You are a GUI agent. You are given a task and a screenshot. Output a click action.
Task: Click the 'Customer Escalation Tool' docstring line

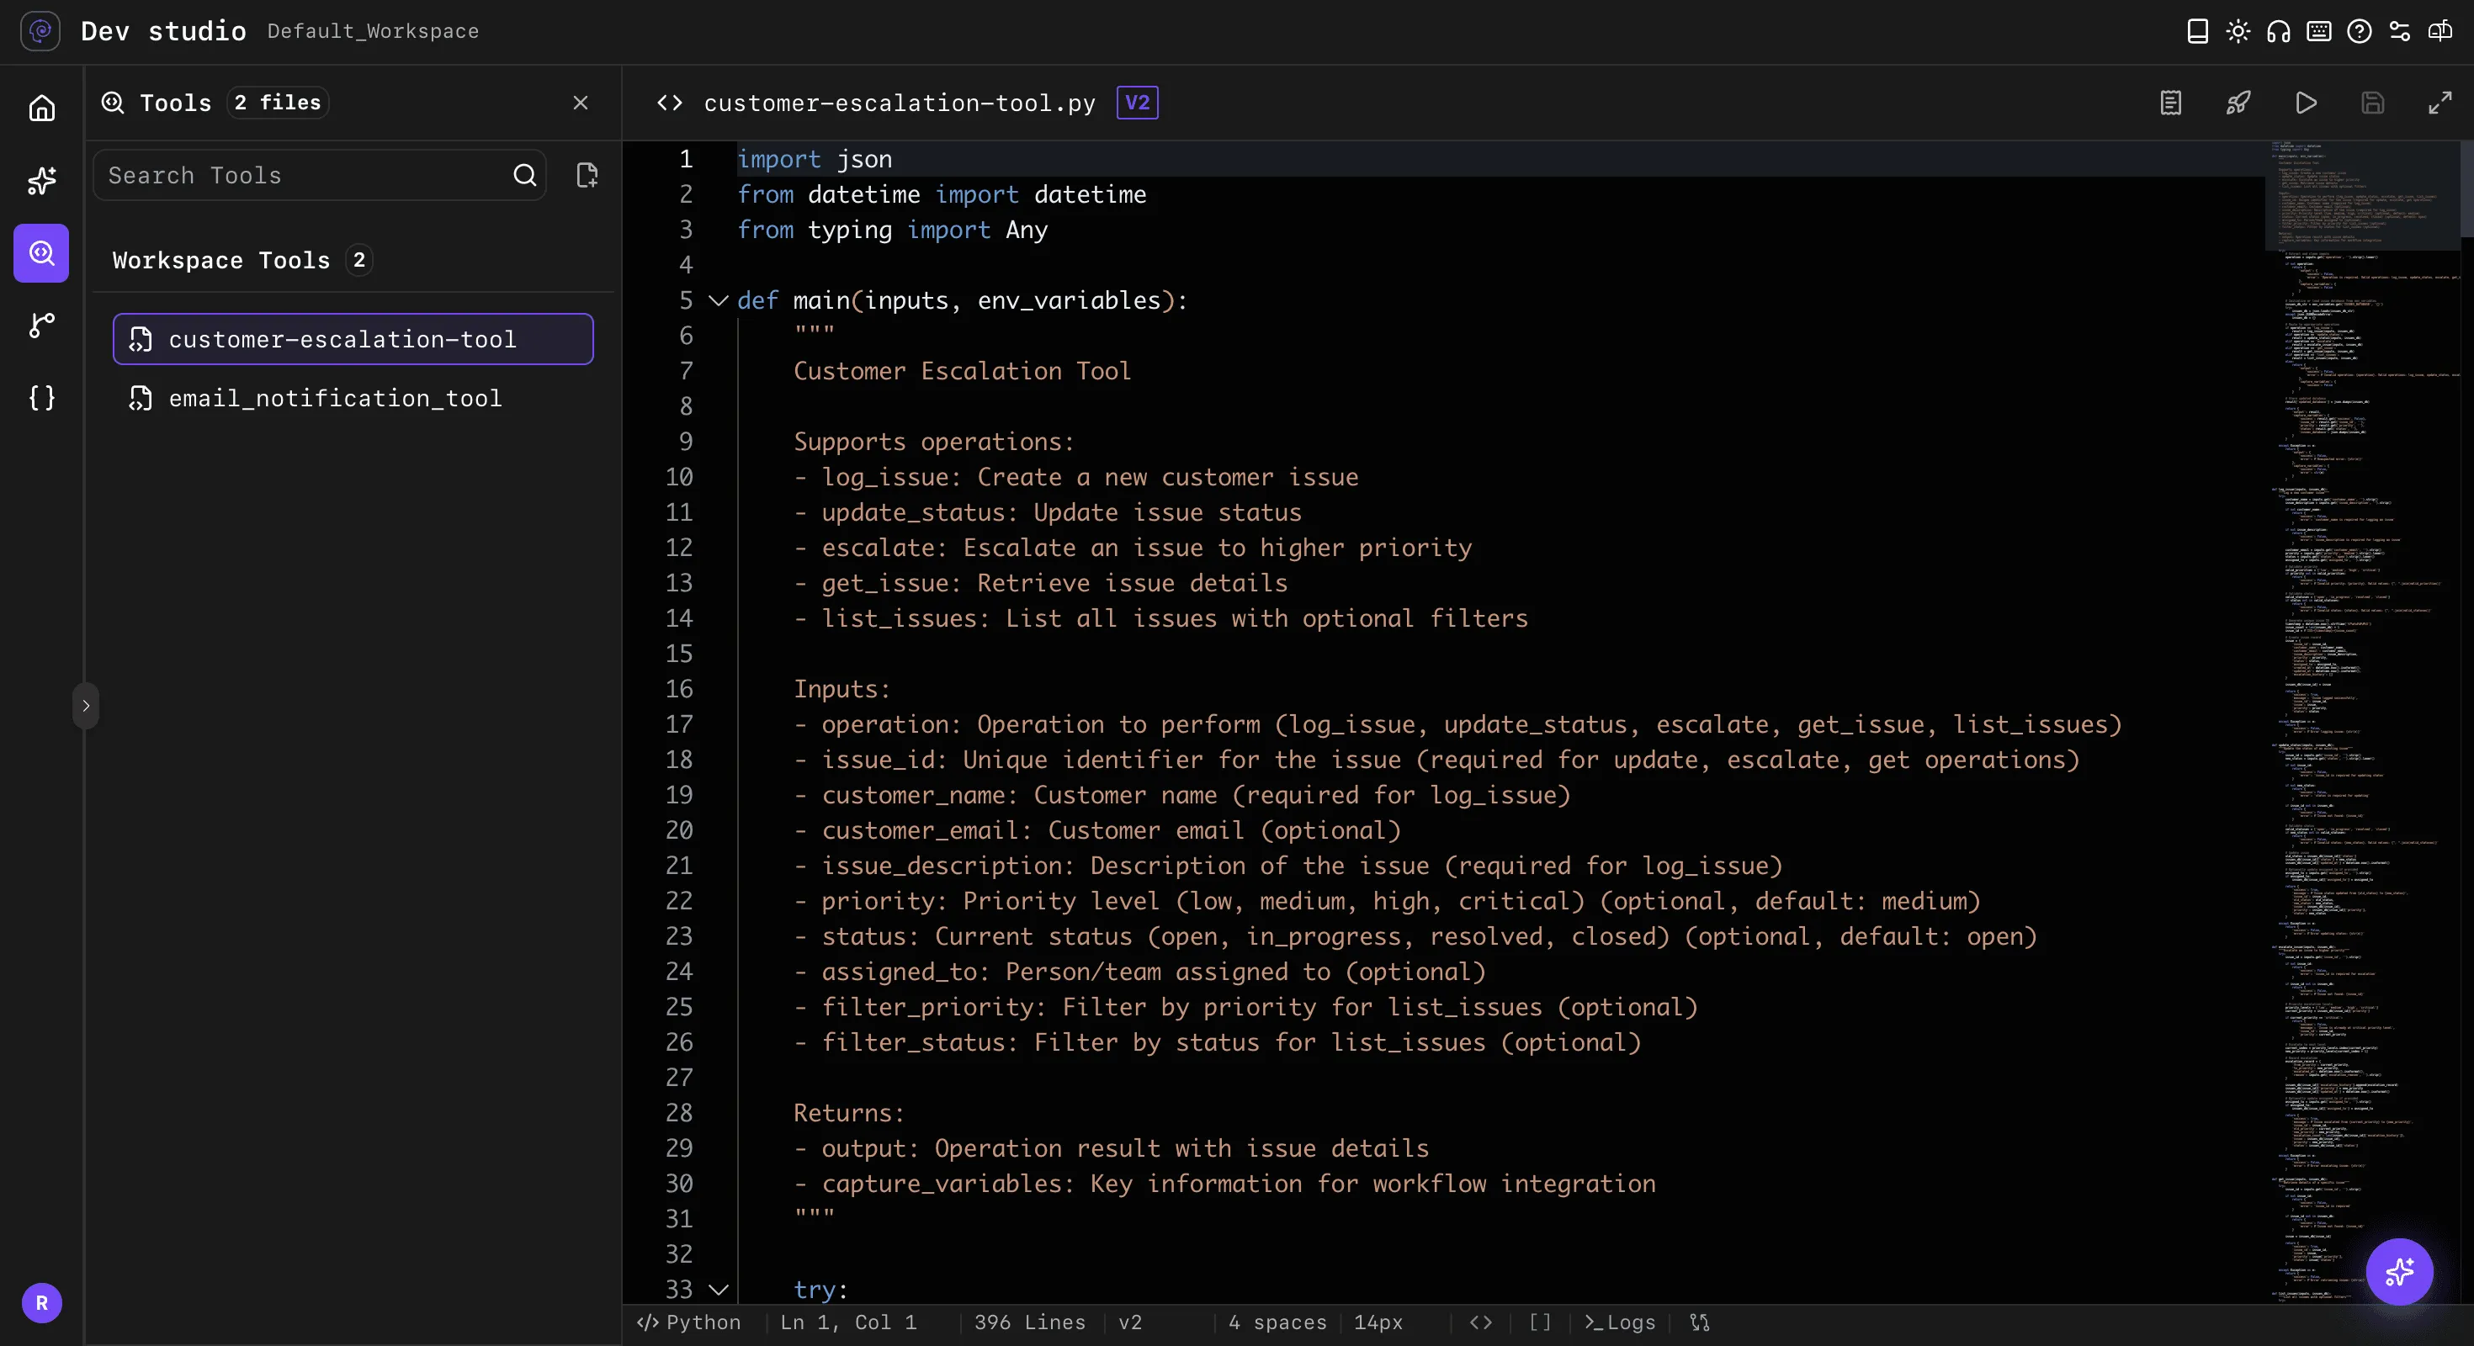[x=963, y=372]
